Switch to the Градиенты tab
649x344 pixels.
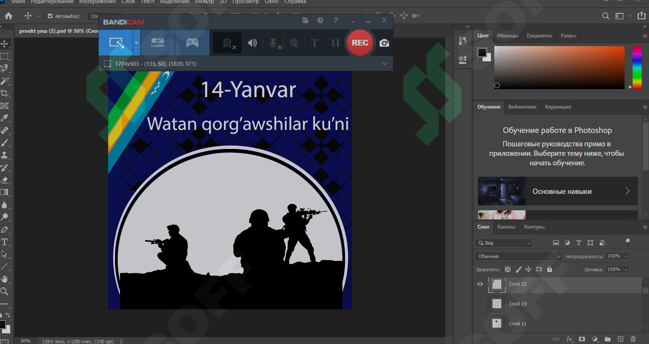[539, 36]
